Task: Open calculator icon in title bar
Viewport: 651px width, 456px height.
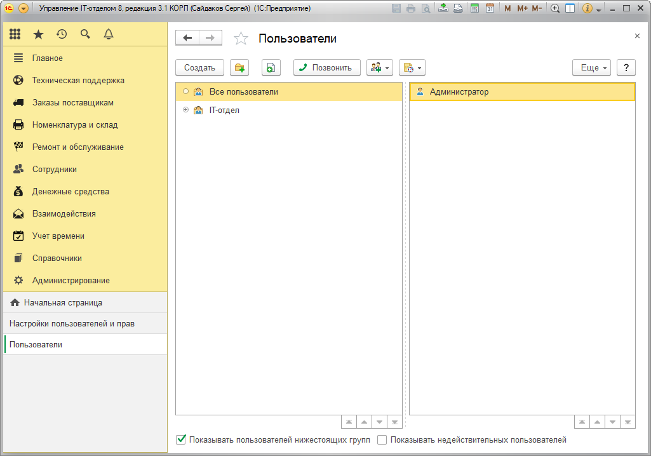Action: [474, 8]
